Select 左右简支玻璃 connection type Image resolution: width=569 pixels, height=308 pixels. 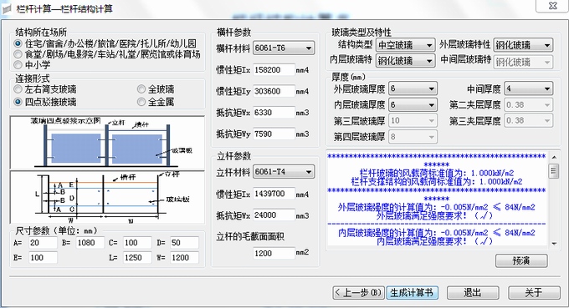point(18,89)
